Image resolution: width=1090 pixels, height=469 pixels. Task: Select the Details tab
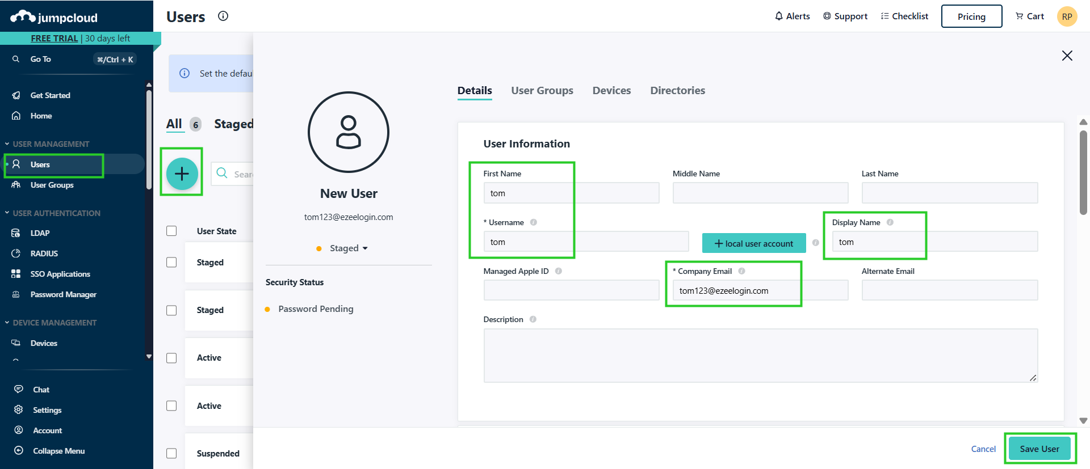point(475,91)
